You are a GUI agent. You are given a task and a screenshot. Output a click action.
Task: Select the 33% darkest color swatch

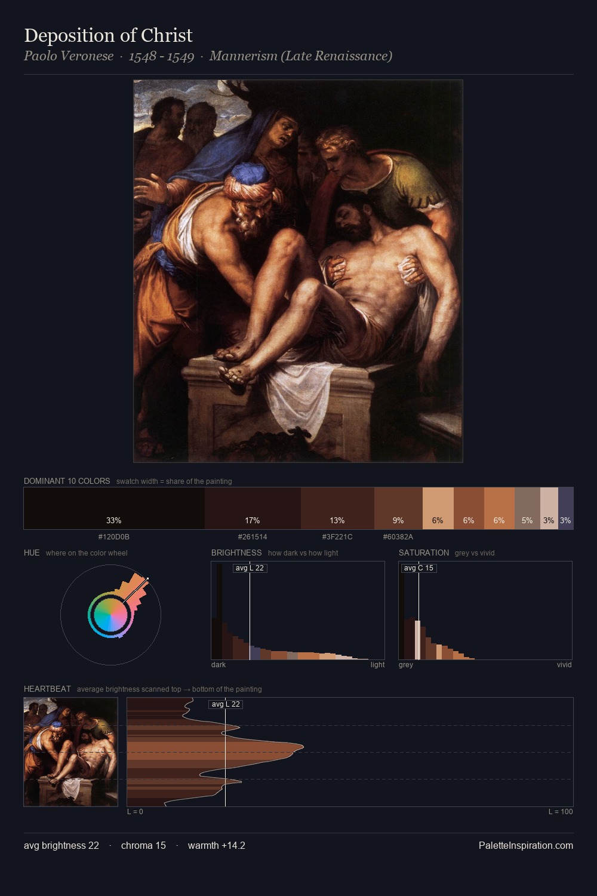(x=114, y=508)
